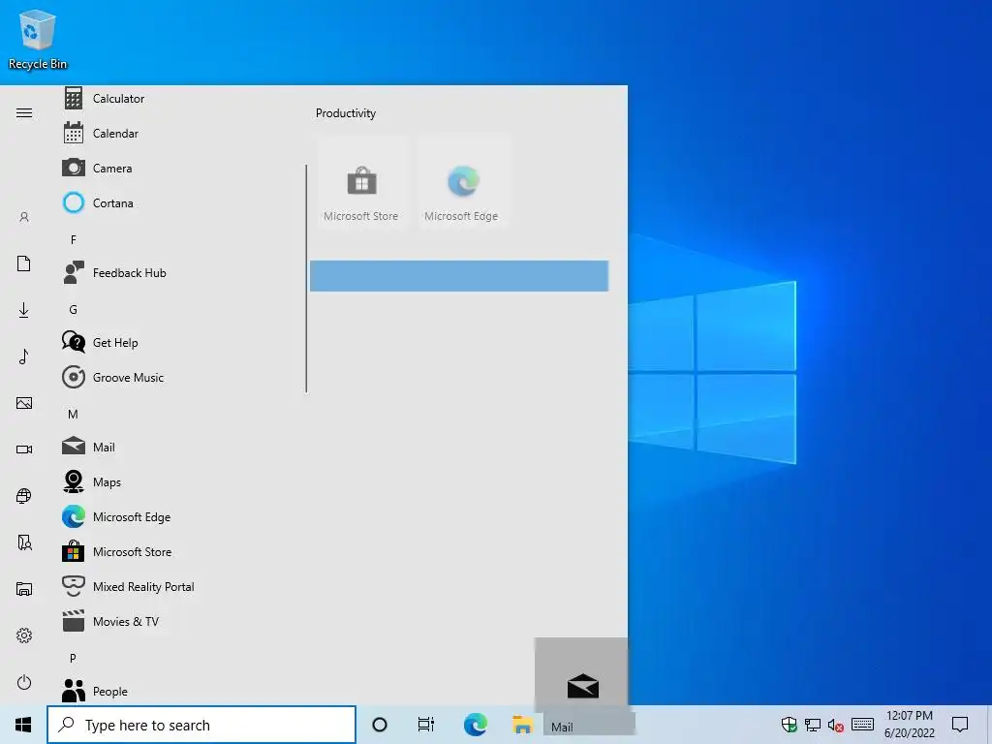Click the muted volume tray icon
Screen dimensions: 992x744
pyautogui.click(x=835, y=725)
